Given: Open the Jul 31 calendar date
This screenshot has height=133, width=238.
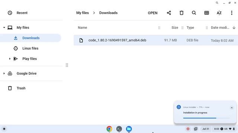Looking at the screenshot, I should pyautogui.click(x=206, y=129).
